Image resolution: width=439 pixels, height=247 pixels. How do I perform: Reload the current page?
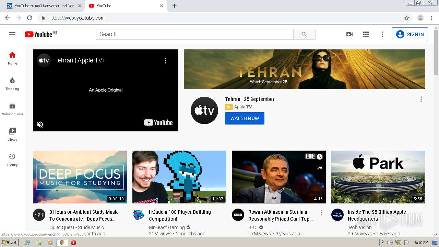(x=29, y=18)
